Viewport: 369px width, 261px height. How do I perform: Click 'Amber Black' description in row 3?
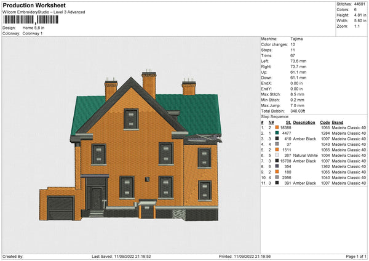[304, 139]
